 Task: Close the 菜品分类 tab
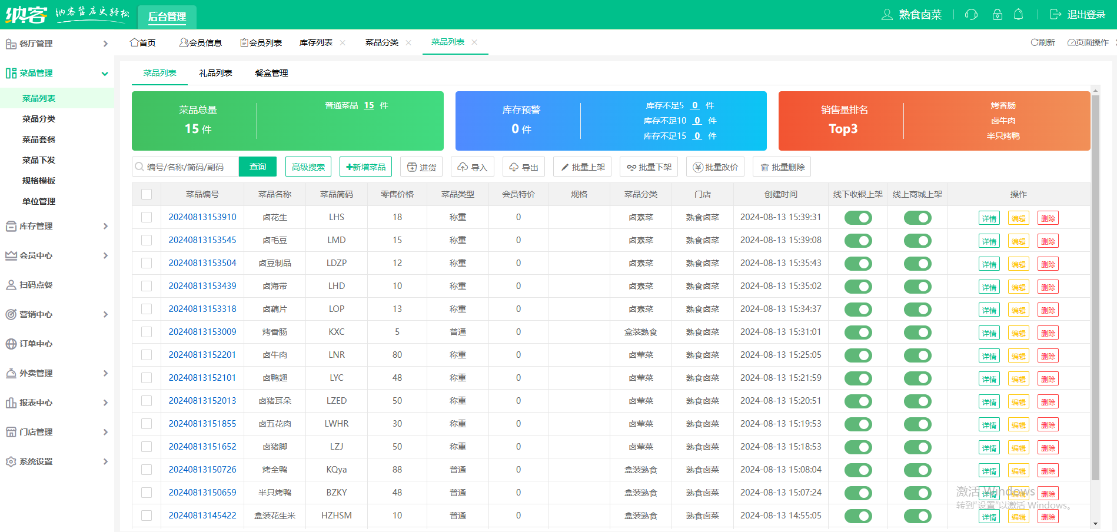click(408, 42)
